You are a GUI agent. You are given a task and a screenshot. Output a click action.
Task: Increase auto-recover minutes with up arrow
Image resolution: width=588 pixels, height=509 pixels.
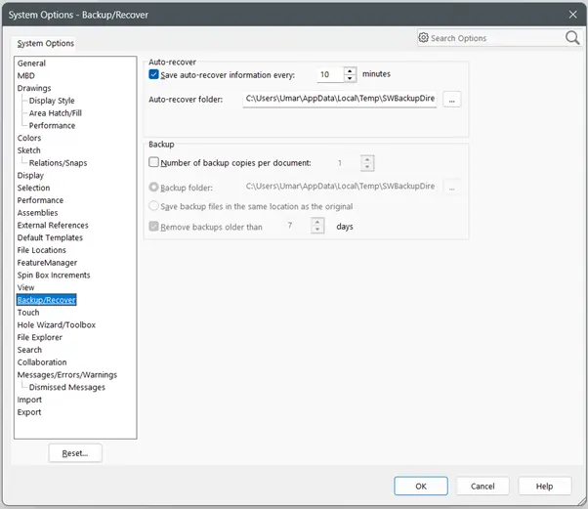click(x=350, y=70)
